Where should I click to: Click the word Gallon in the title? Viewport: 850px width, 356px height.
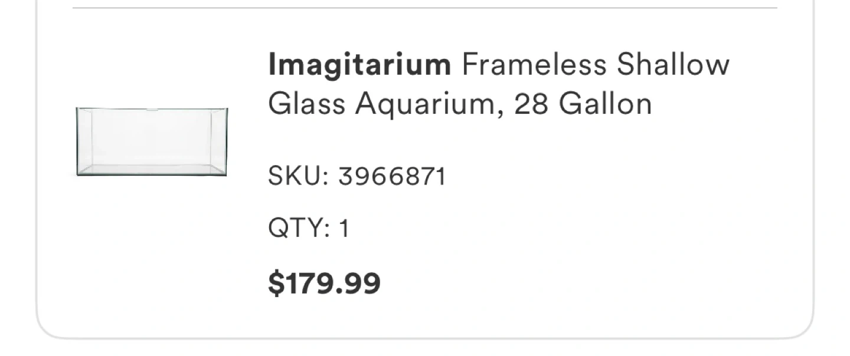(605, 104)
